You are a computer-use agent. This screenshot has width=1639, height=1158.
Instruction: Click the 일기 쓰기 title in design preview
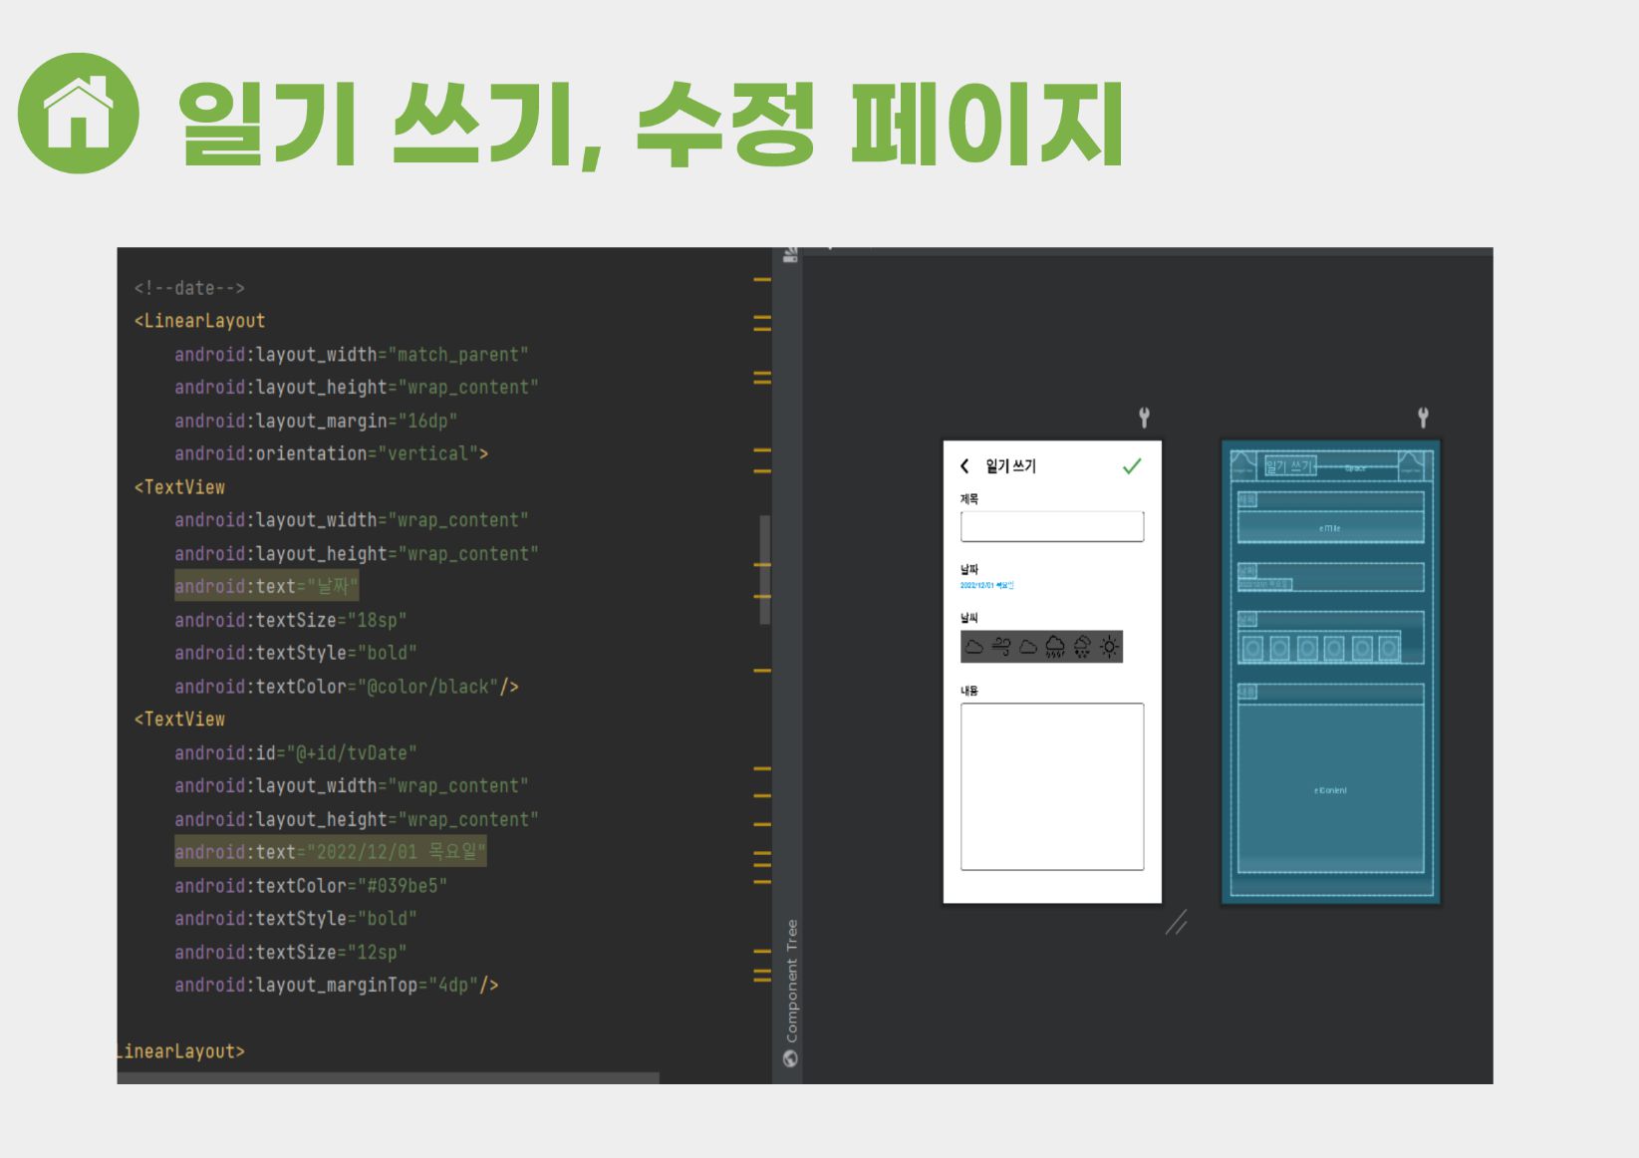pos(1010,466)
